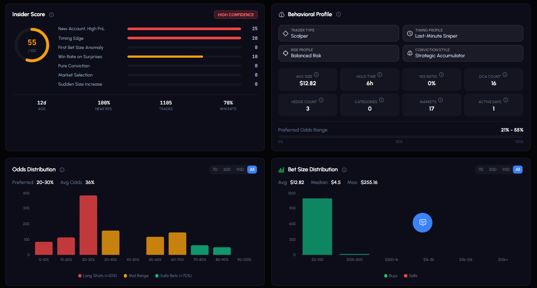Click the info icon on Avg Size stat

pyautogui.click(x=316, y=75)
